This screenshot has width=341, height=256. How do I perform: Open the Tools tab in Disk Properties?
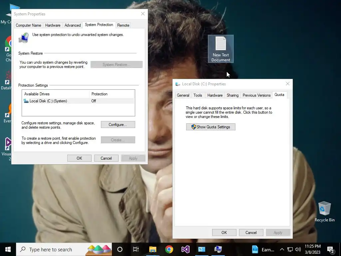198,95
